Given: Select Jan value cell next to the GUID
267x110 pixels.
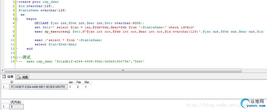Looking at the screenshot, I should tap(71, 87).
